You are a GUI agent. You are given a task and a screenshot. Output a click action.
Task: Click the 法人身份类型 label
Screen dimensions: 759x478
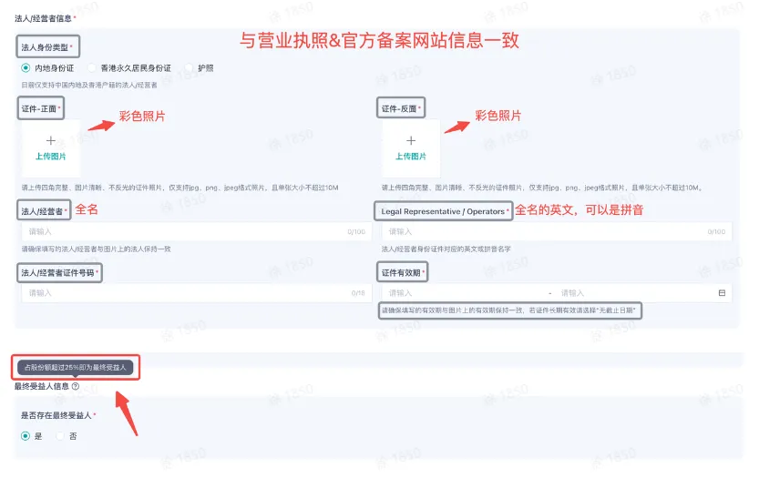[45, 47]
